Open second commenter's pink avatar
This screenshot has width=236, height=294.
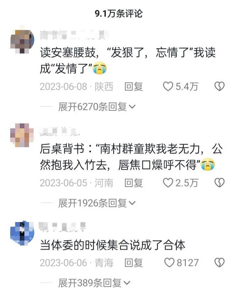(22, 135)
